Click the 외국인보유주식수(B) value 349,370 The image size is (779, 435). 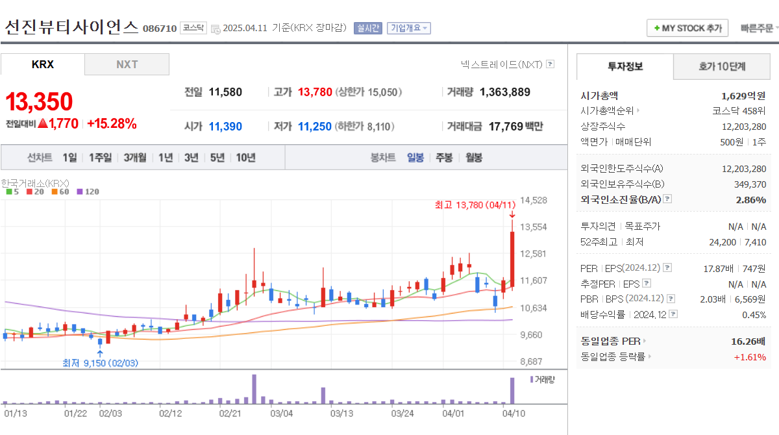click(x=748, y=184)
